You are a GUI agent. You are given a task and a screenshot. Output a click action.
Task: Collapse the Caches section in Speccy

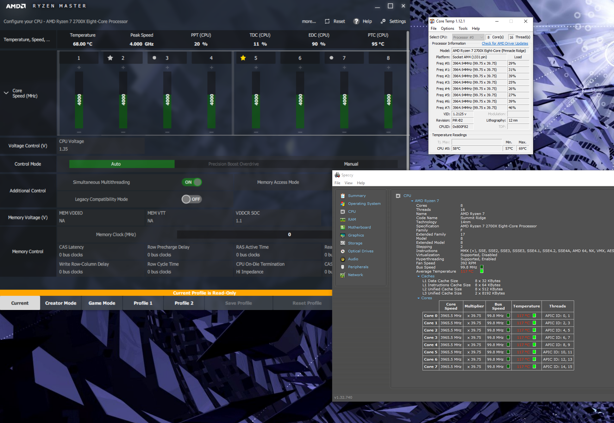pos(418,276)
